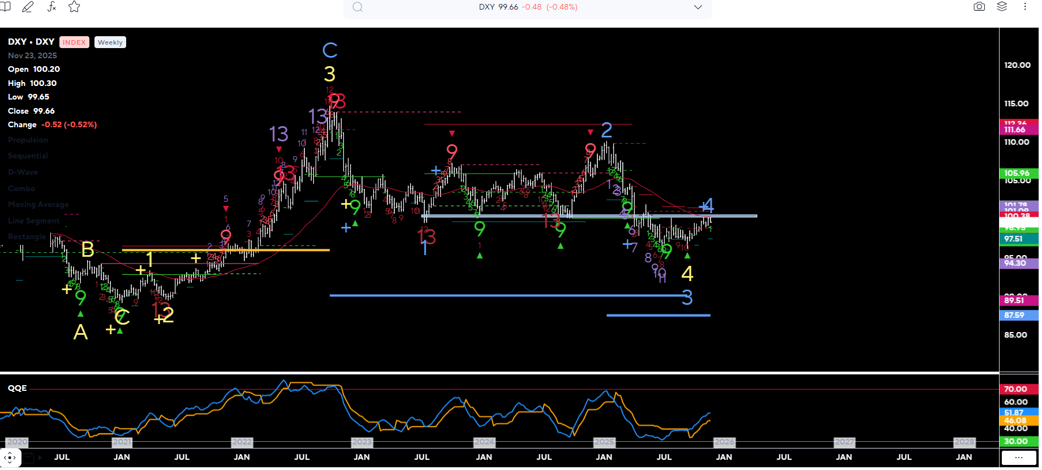Expand the DXY symbol dropdown chevron
The width and height of the screenshot is (1042, 470).
pyautogui.click(x=698, y=7)
